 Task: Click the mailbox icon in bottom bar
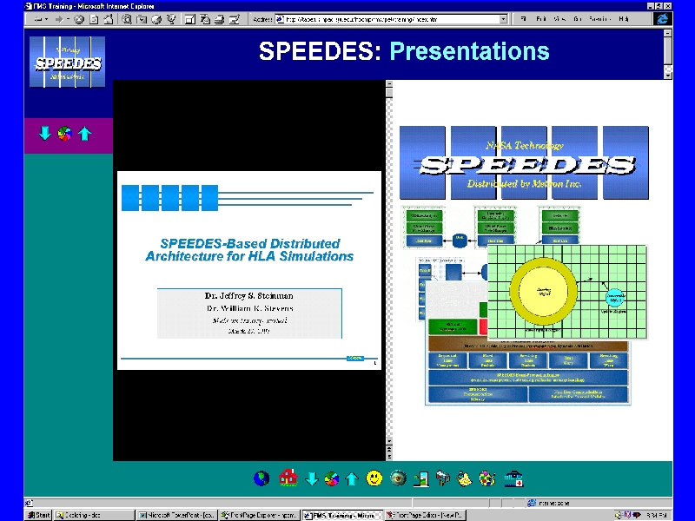443,478
